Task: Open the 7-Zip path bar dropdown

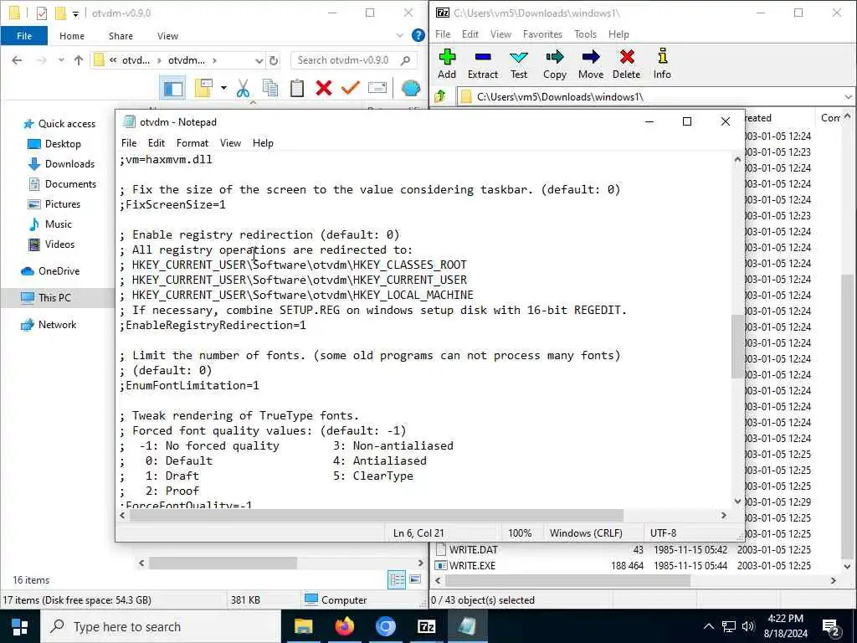Action: point(849,97)
